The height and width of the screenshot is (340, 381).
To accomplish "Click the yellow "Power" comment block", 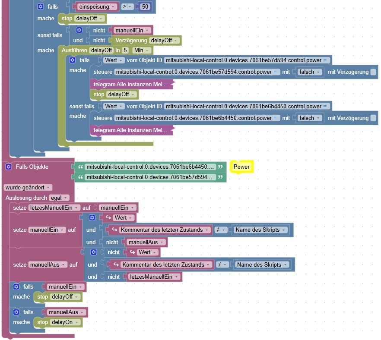I will click(x=241, y=167).
